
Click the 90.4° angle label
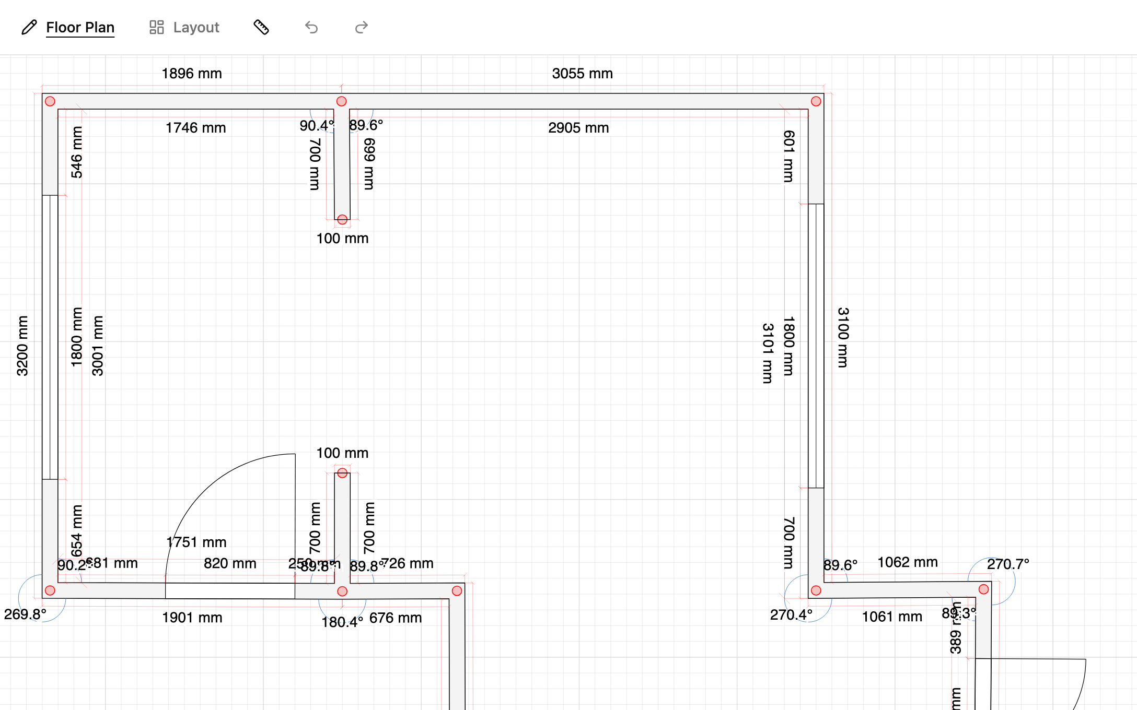coord(317,126)
